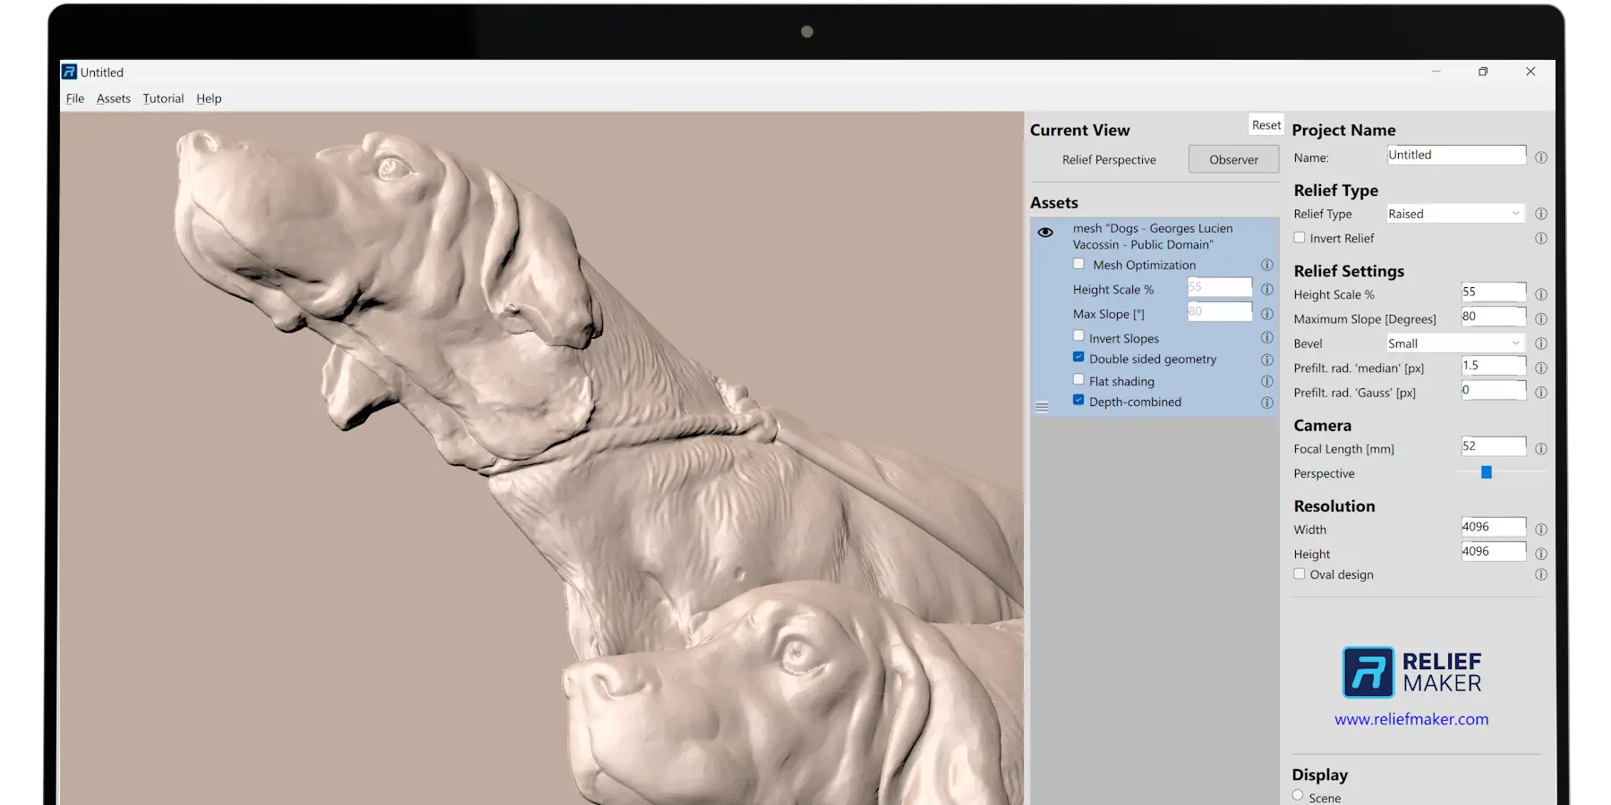Switch to the Relief Perspective view
This screenshot has width=1611, height=805.
1110,159
